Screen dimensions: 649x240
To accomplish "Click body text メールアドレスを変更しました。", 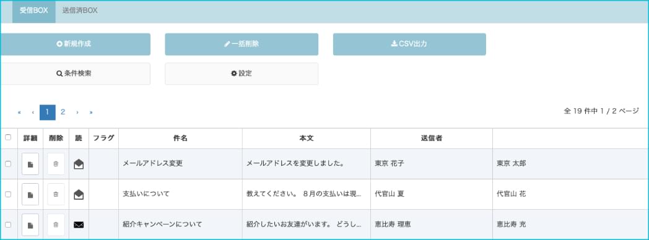I will [x=296, y=163].
